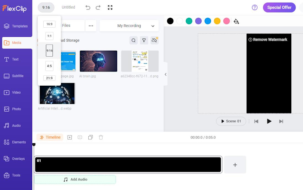Choose the pink background color
Screen dimensions: 303x190
(226, 21)
